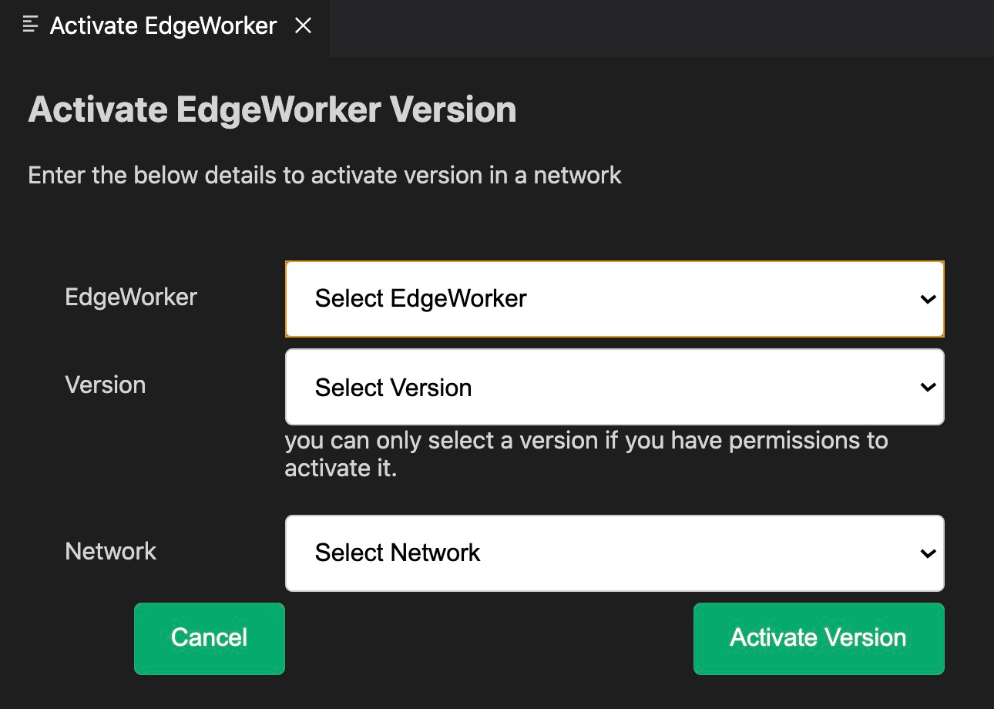This screenshot has height=709, width=994.
Task: Click the EdgeWorker field label
Action: [x=131, y=297]
